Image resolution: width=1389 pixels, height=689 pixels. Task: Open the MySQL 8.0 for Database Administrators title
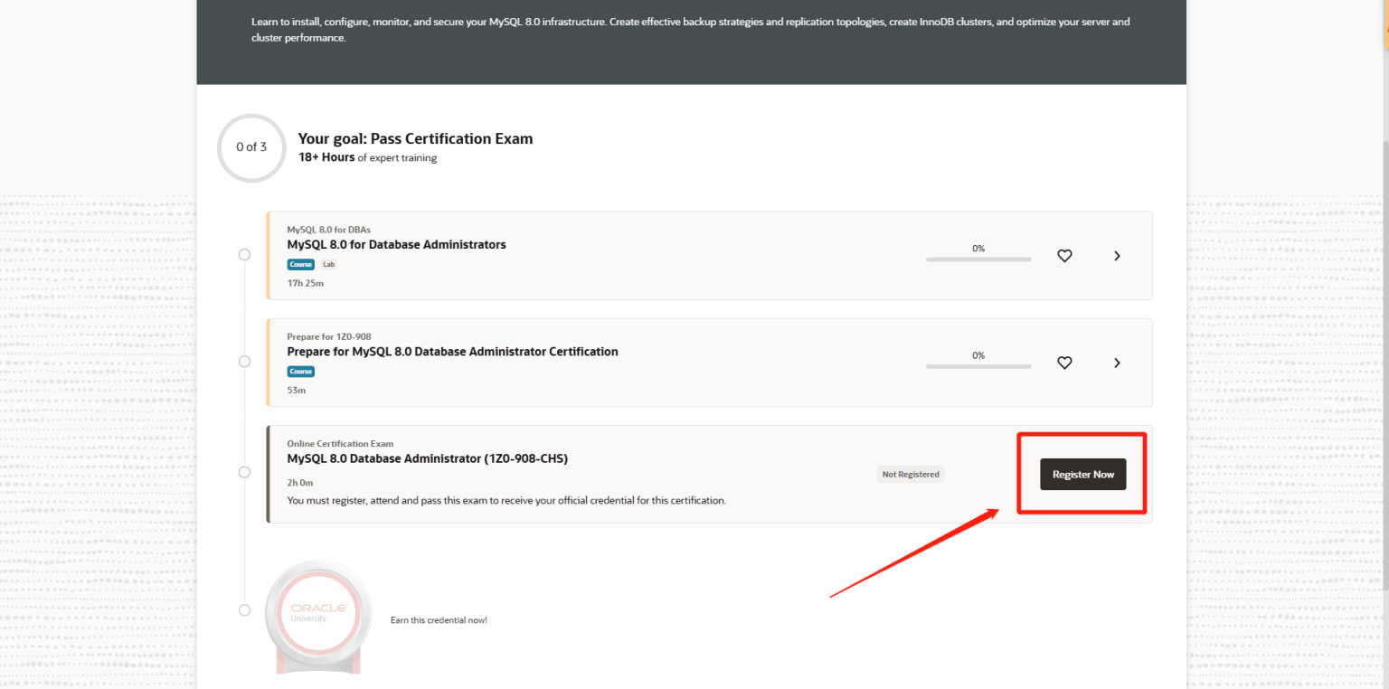tap(396, 244)
